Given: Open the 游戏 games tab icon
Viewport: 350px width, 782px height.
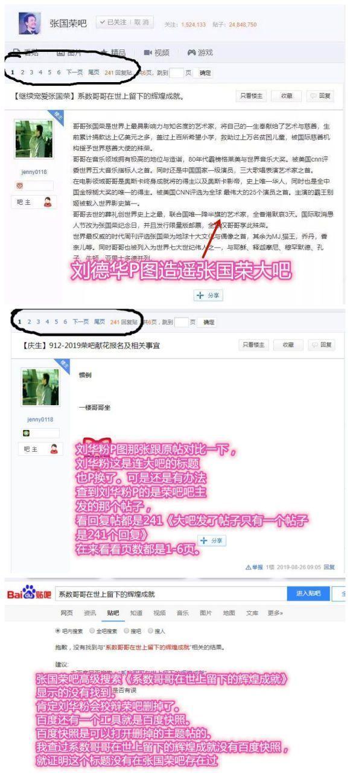Looking at the screenshot, I should [x=192, y=53].
